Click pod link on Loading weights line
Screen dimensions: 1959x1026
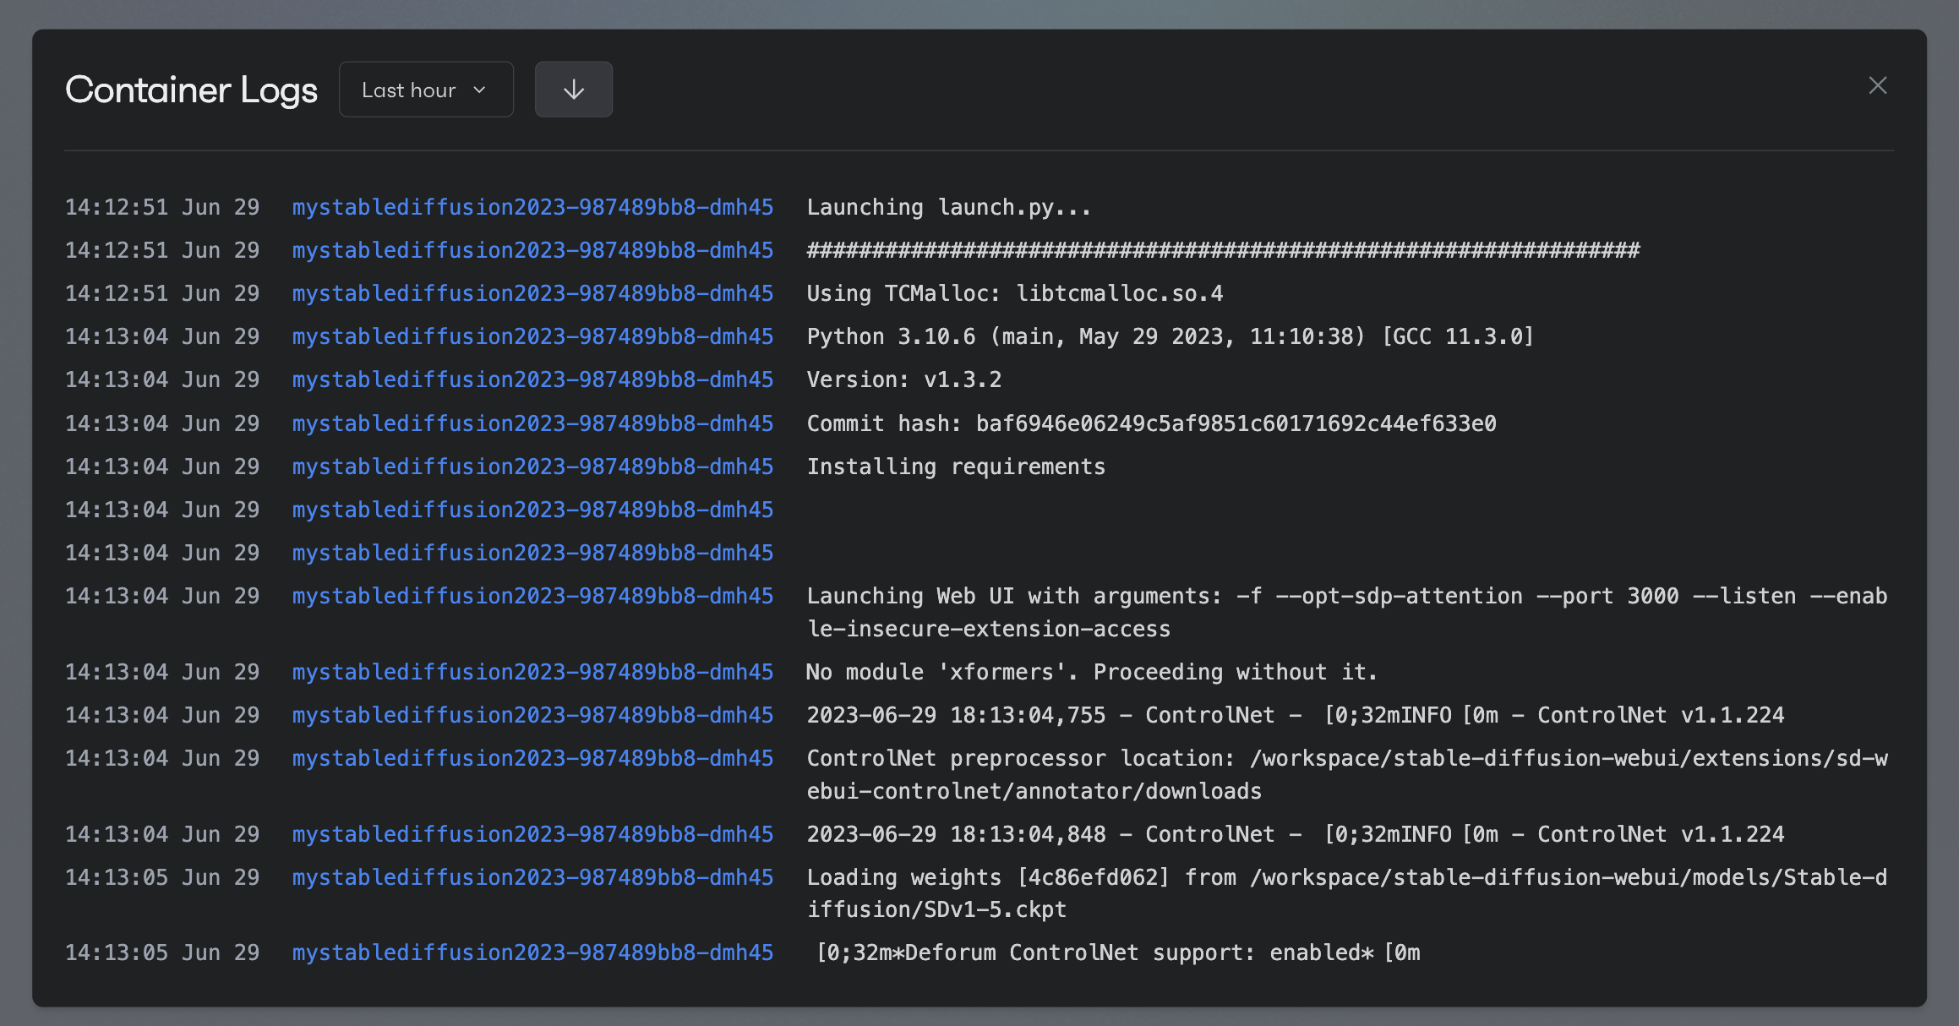click(x=532, y=877)
